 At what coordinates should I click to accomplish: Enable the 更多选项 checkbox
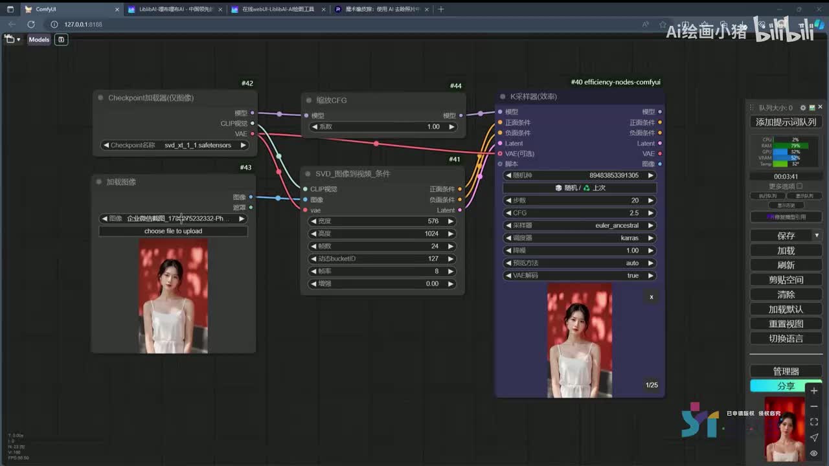(799, 186)
